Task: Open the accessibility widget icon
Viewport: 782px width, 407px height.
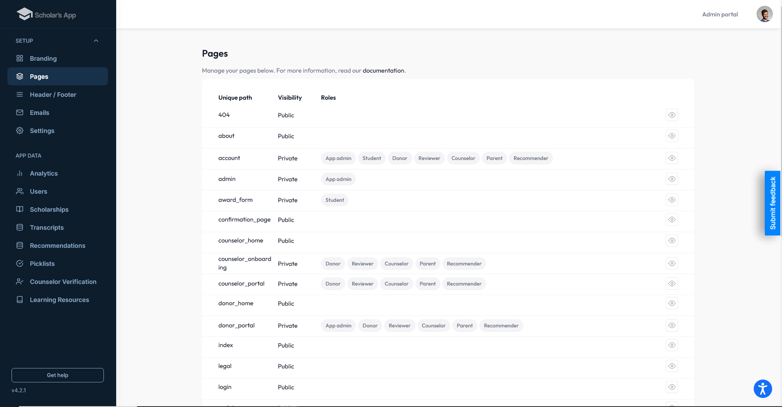Action: point(763,389)
